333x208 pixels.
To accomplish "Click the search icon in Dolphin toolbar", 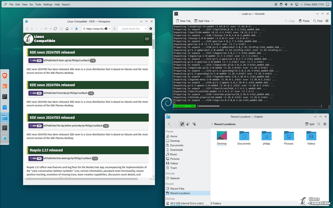I will (319, 124).
